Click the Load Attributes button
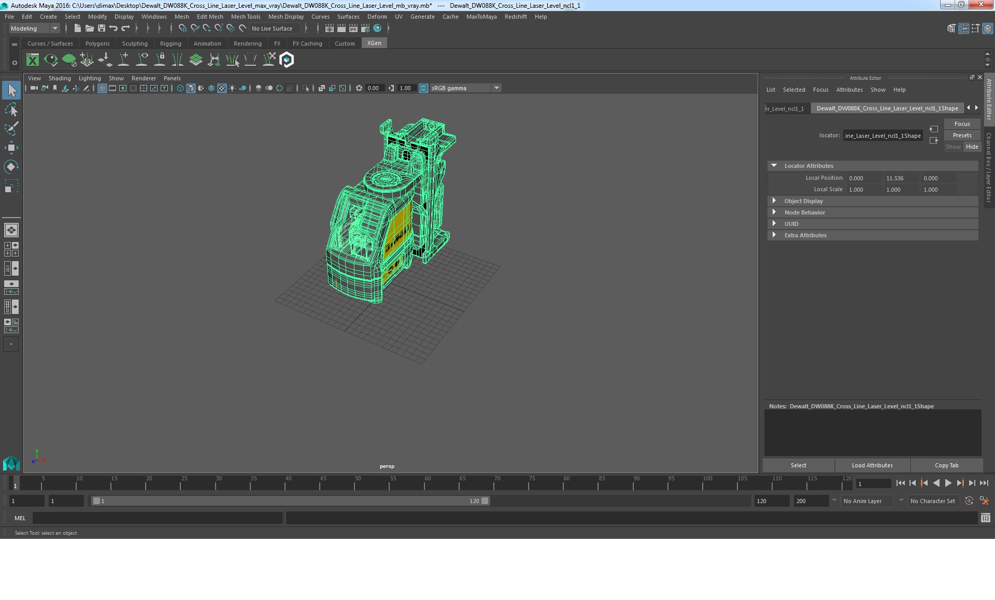This screenshot has height=600, width=995. click(872, 465)
